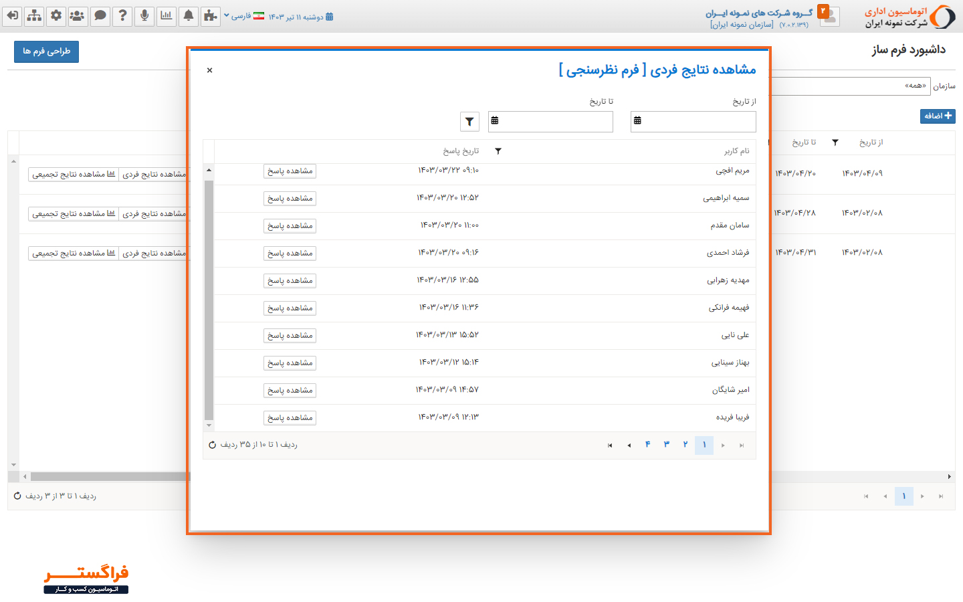The image size is (963, 602).
Task: Click the puzzle piece plugins icon
Action: tap(211, 16)
